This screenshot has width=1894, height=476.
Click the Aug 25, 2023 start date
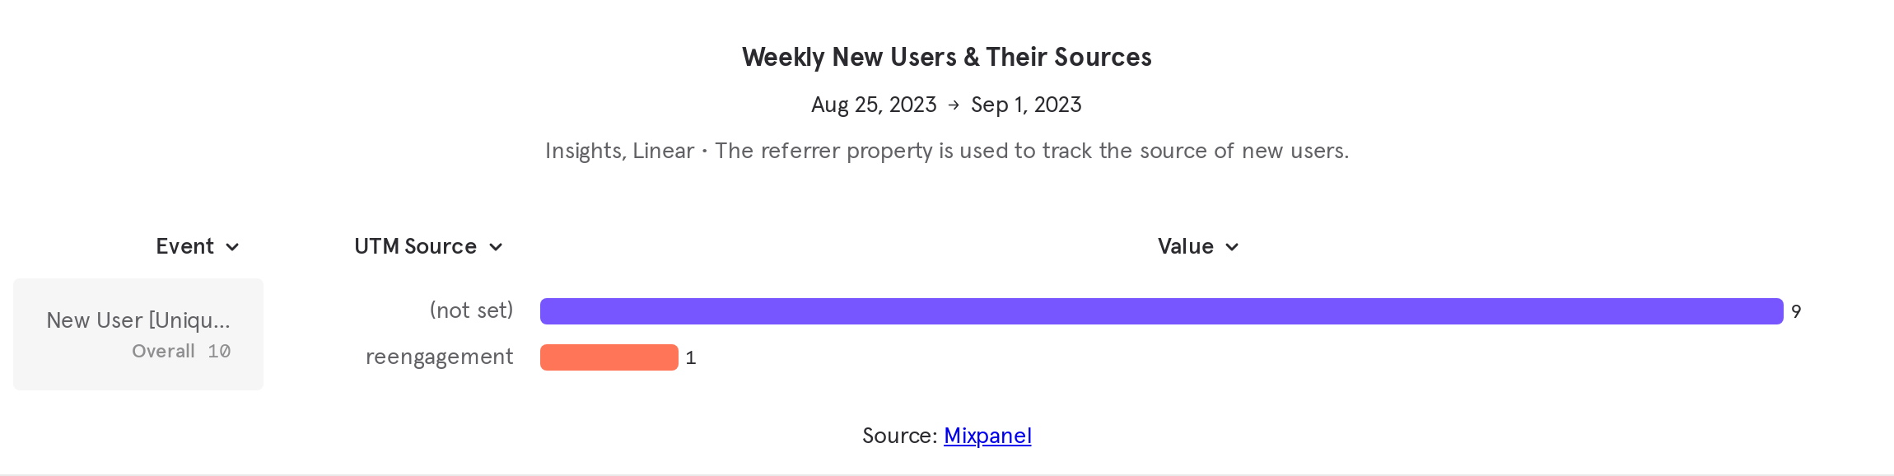(x=875, y=105)
